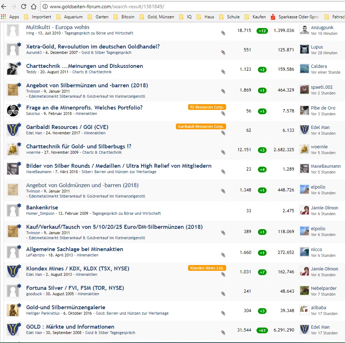Screen dimensions: 345x343
Task: Open Sparkasse Oder-Spree bookmark
Action: coord(295,17)
